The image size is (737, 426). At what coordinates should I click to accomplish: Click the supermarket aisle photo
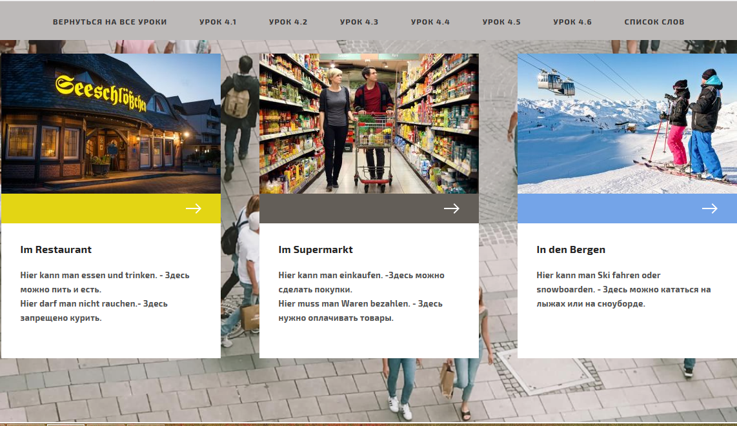(x=369, y=123)
